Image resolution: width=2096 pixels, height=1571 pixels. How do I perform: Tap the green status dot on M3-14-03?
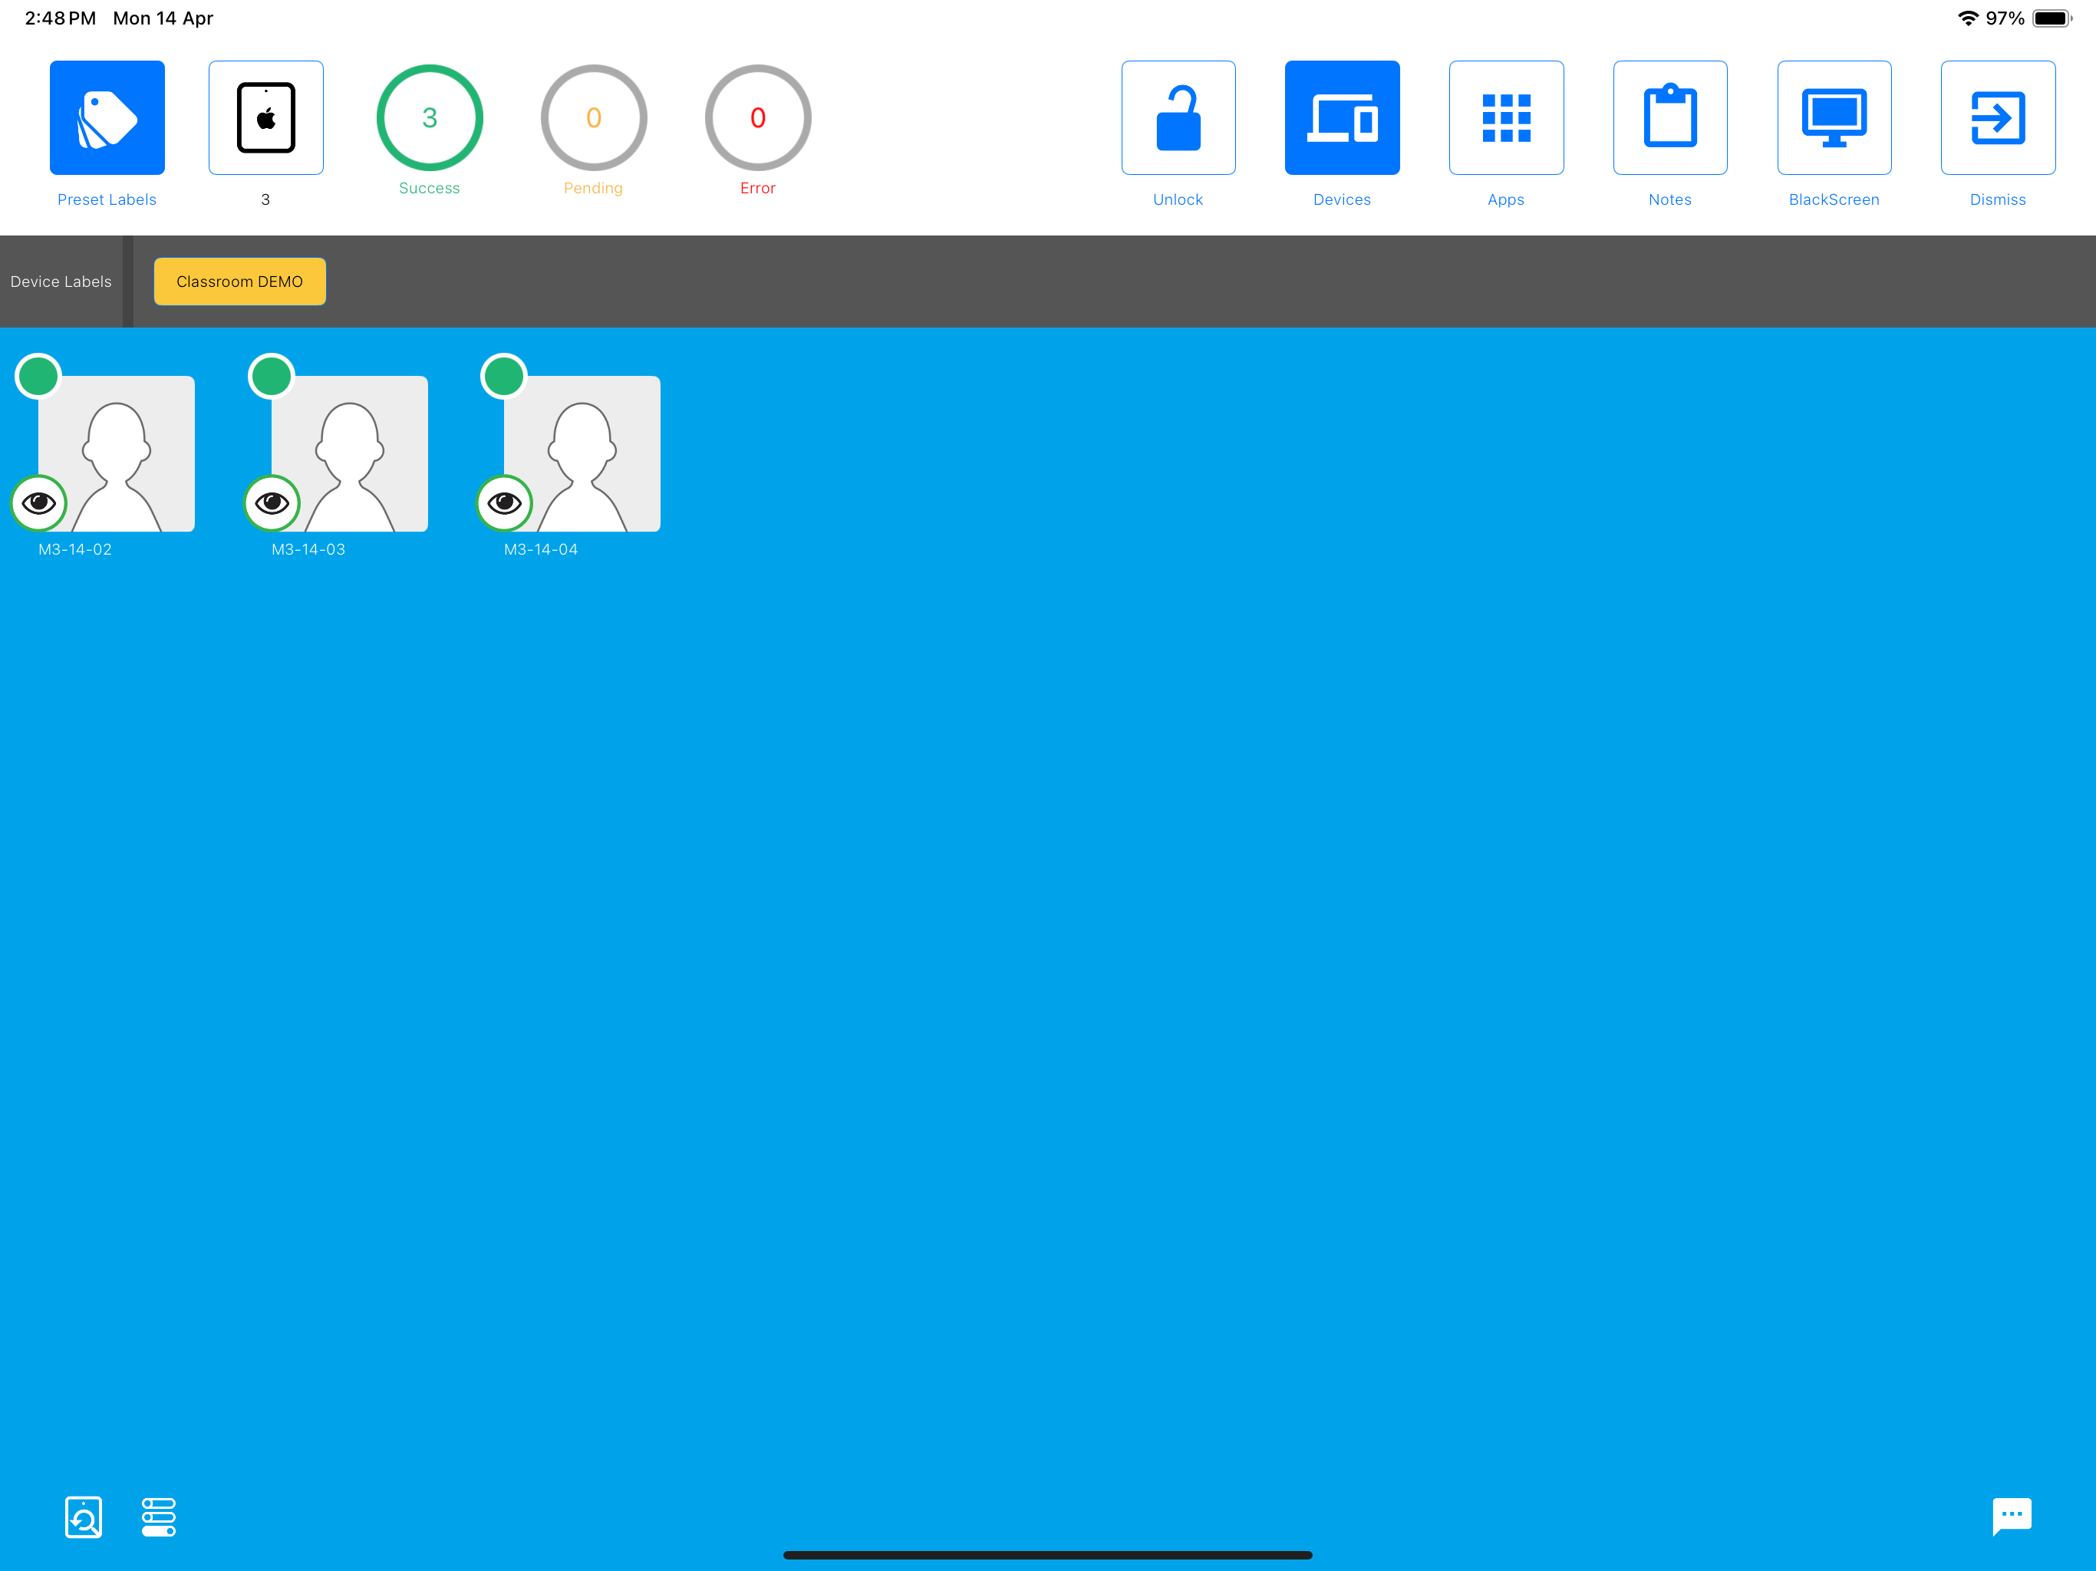[272, 376]
